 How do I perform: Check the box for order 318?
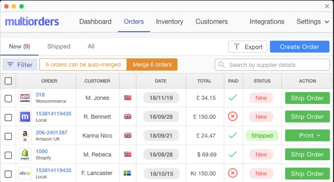[8, 98]
